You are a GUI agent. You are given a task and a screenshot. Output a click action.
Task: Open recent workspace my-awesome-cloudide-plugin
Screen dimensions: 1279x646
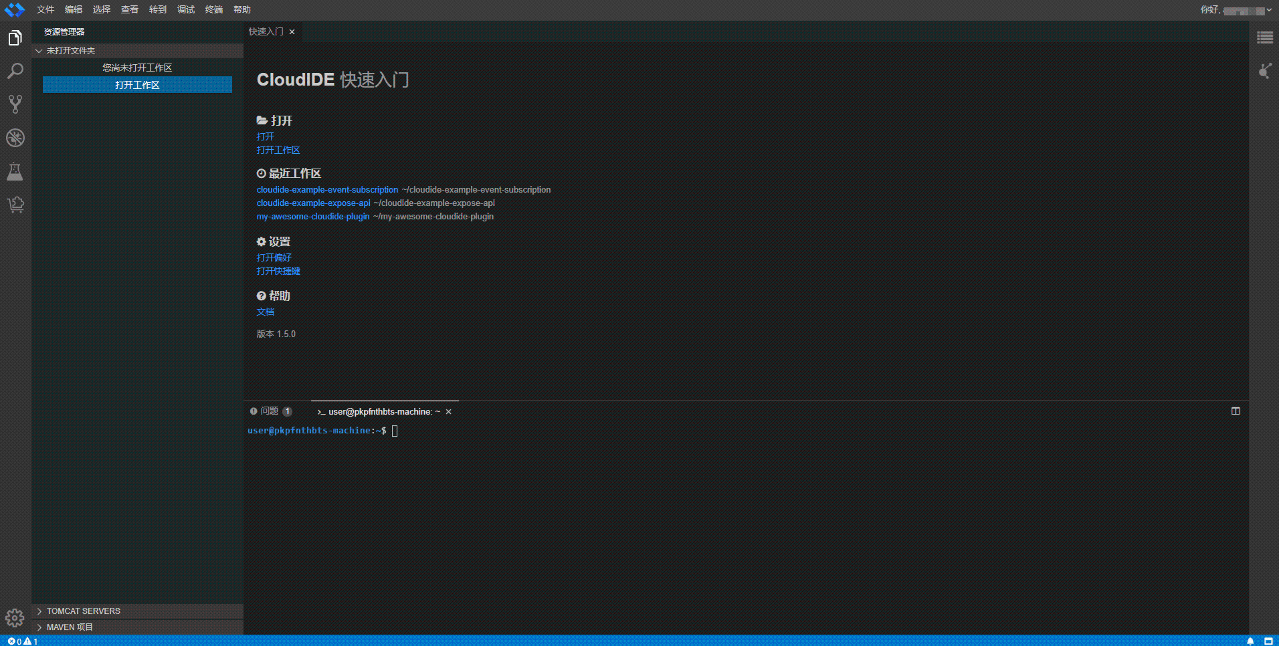pos(313,217)
